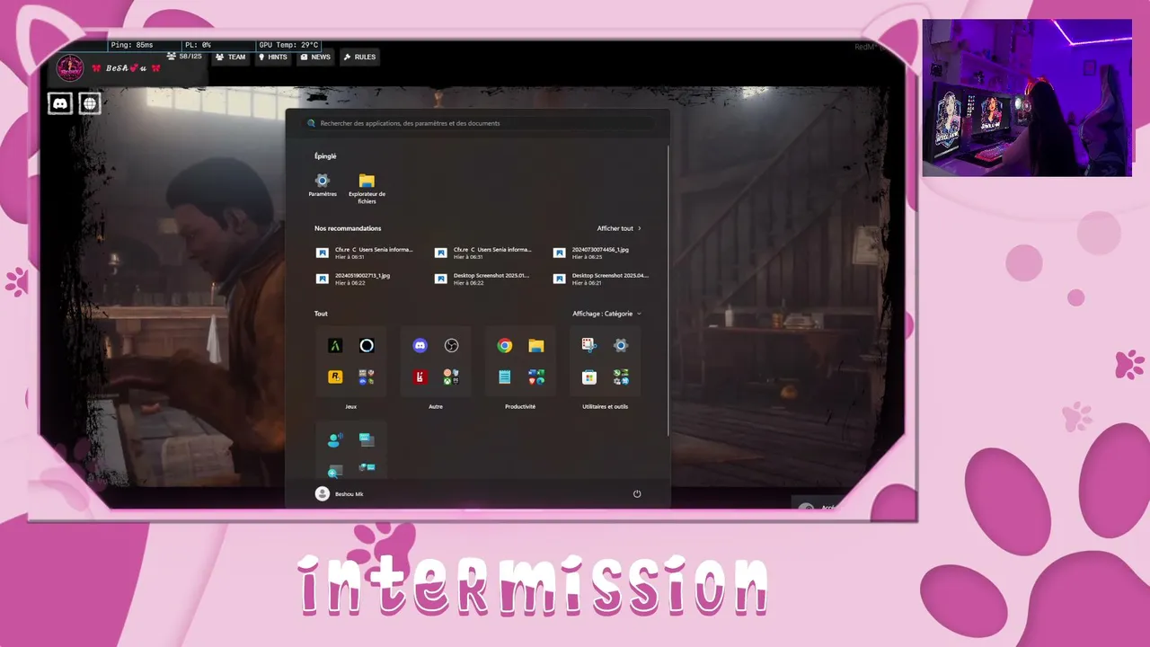The width and height of the screenshot is (1150, 647).
Task: Click the Nos recommandations heading
Action: pyautogui.click(x=348, y=228)
